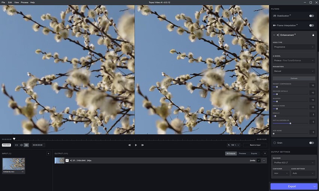The image size is (319, 191).
Task: Click the Back to Input button
Action: click(x=255, y=145)
